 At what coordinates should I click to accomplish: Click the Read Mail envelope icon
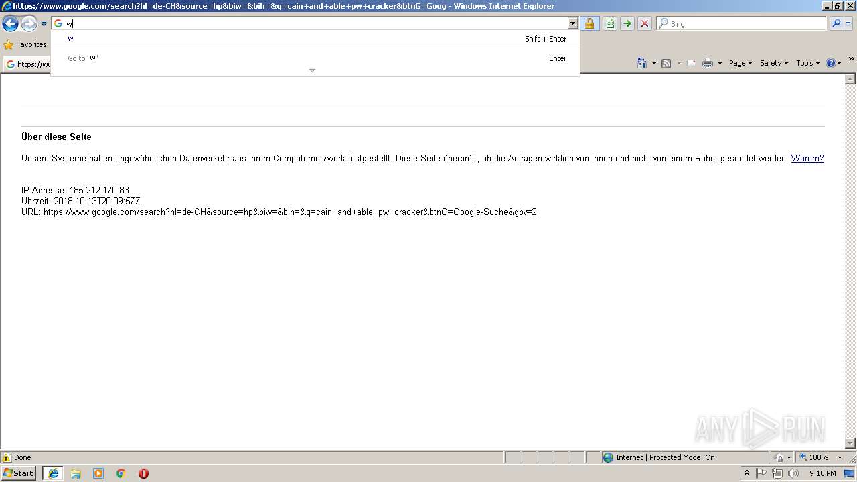coord(692,63)
